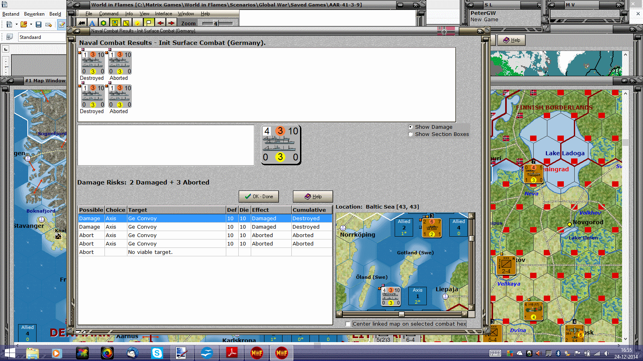Click Novgorod city marker on the map

569,224
